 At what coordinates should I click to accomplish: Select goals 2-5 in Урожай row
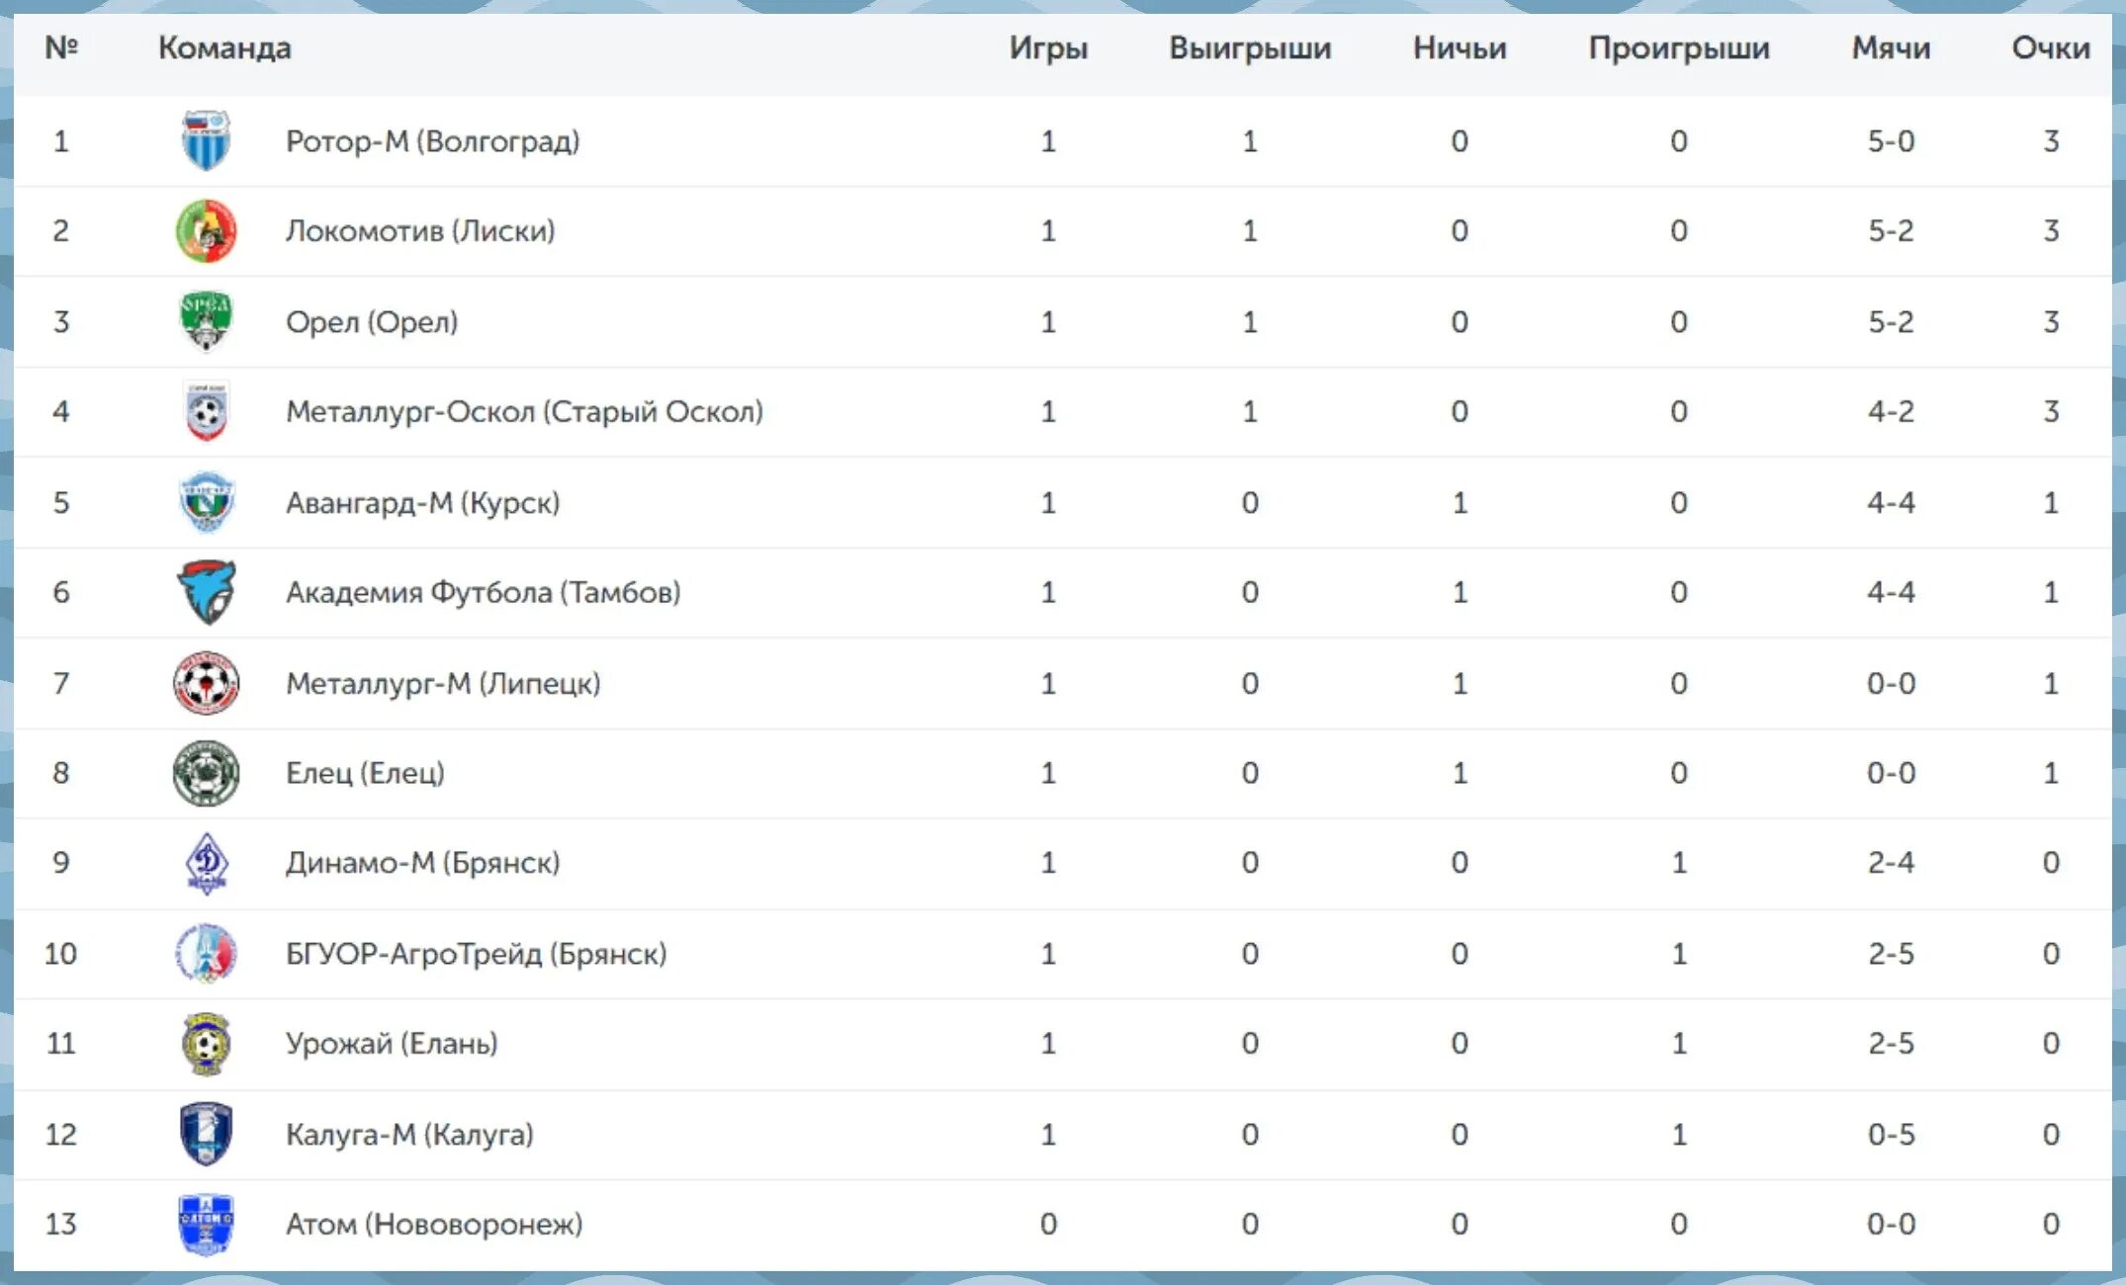pos(1891,1044)
